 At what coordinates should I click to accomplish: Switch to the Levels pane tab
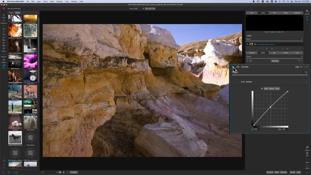[x=263, y=13]
